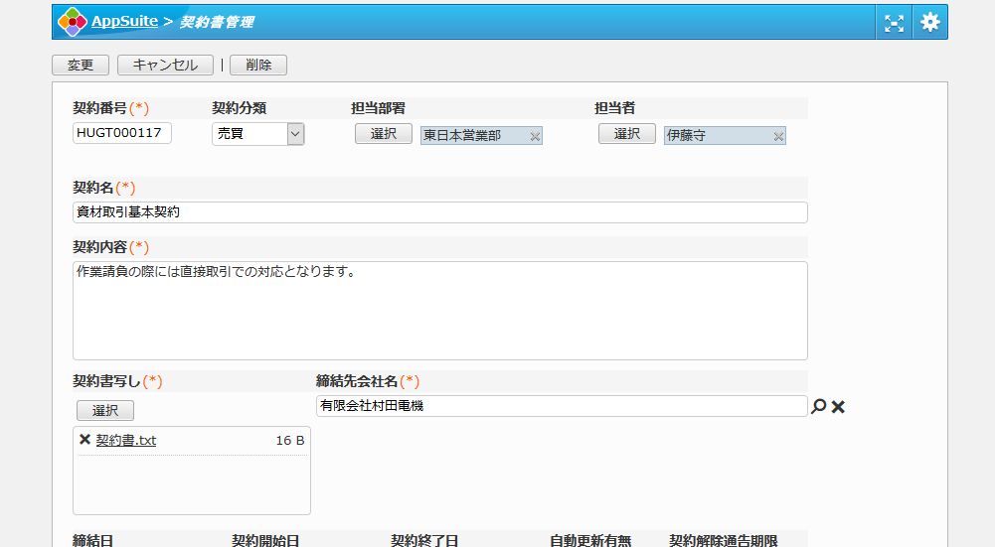Remove the 東日本営業部 department tag

tap(535, 137)
